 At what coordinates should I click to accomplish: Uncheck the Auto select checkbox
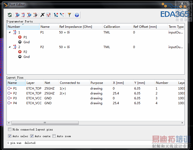tap(10, 136)
